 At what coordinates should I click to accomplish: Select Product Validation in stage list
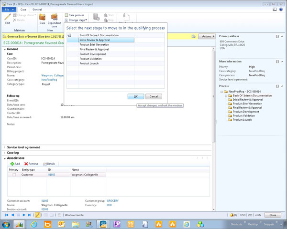115,59
